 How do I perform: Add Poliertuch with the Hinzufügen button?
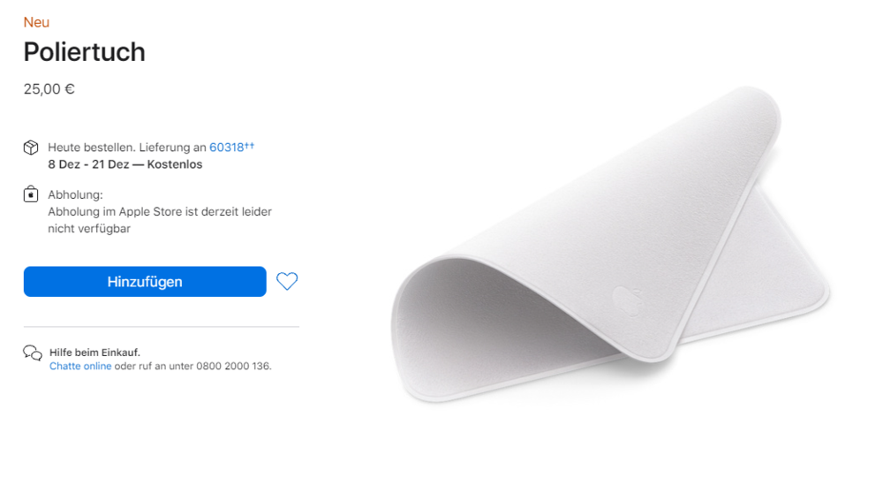[145, 282]
